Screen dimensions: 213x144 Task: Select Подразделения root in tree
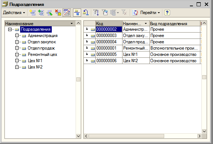pos(36,29)
